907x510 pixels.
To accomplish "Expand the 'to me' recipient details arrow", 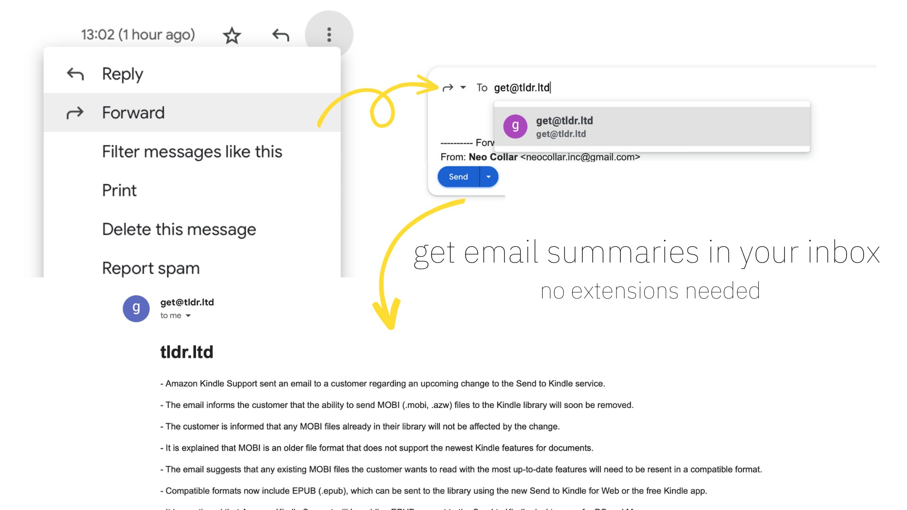I will click(x=189, y=315).
